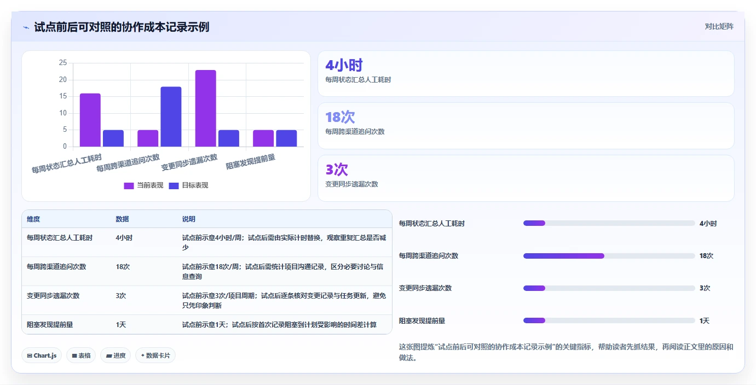This screenshot has width=756, height=385.
Task: Click the 每周状态汇总人工耗时 x-axis label in chart
Action: 67,164
